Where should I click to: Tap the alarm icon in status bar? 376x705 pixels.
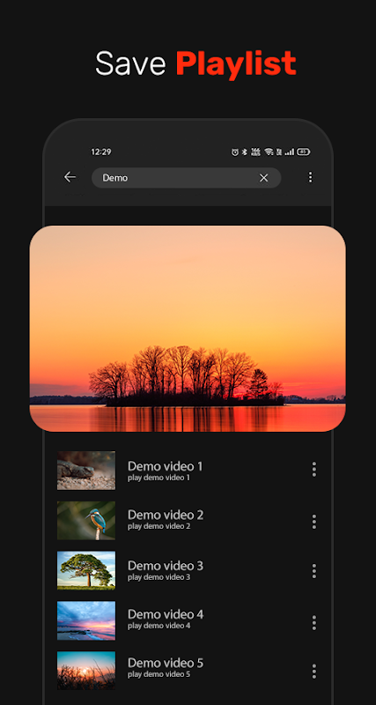234,152
